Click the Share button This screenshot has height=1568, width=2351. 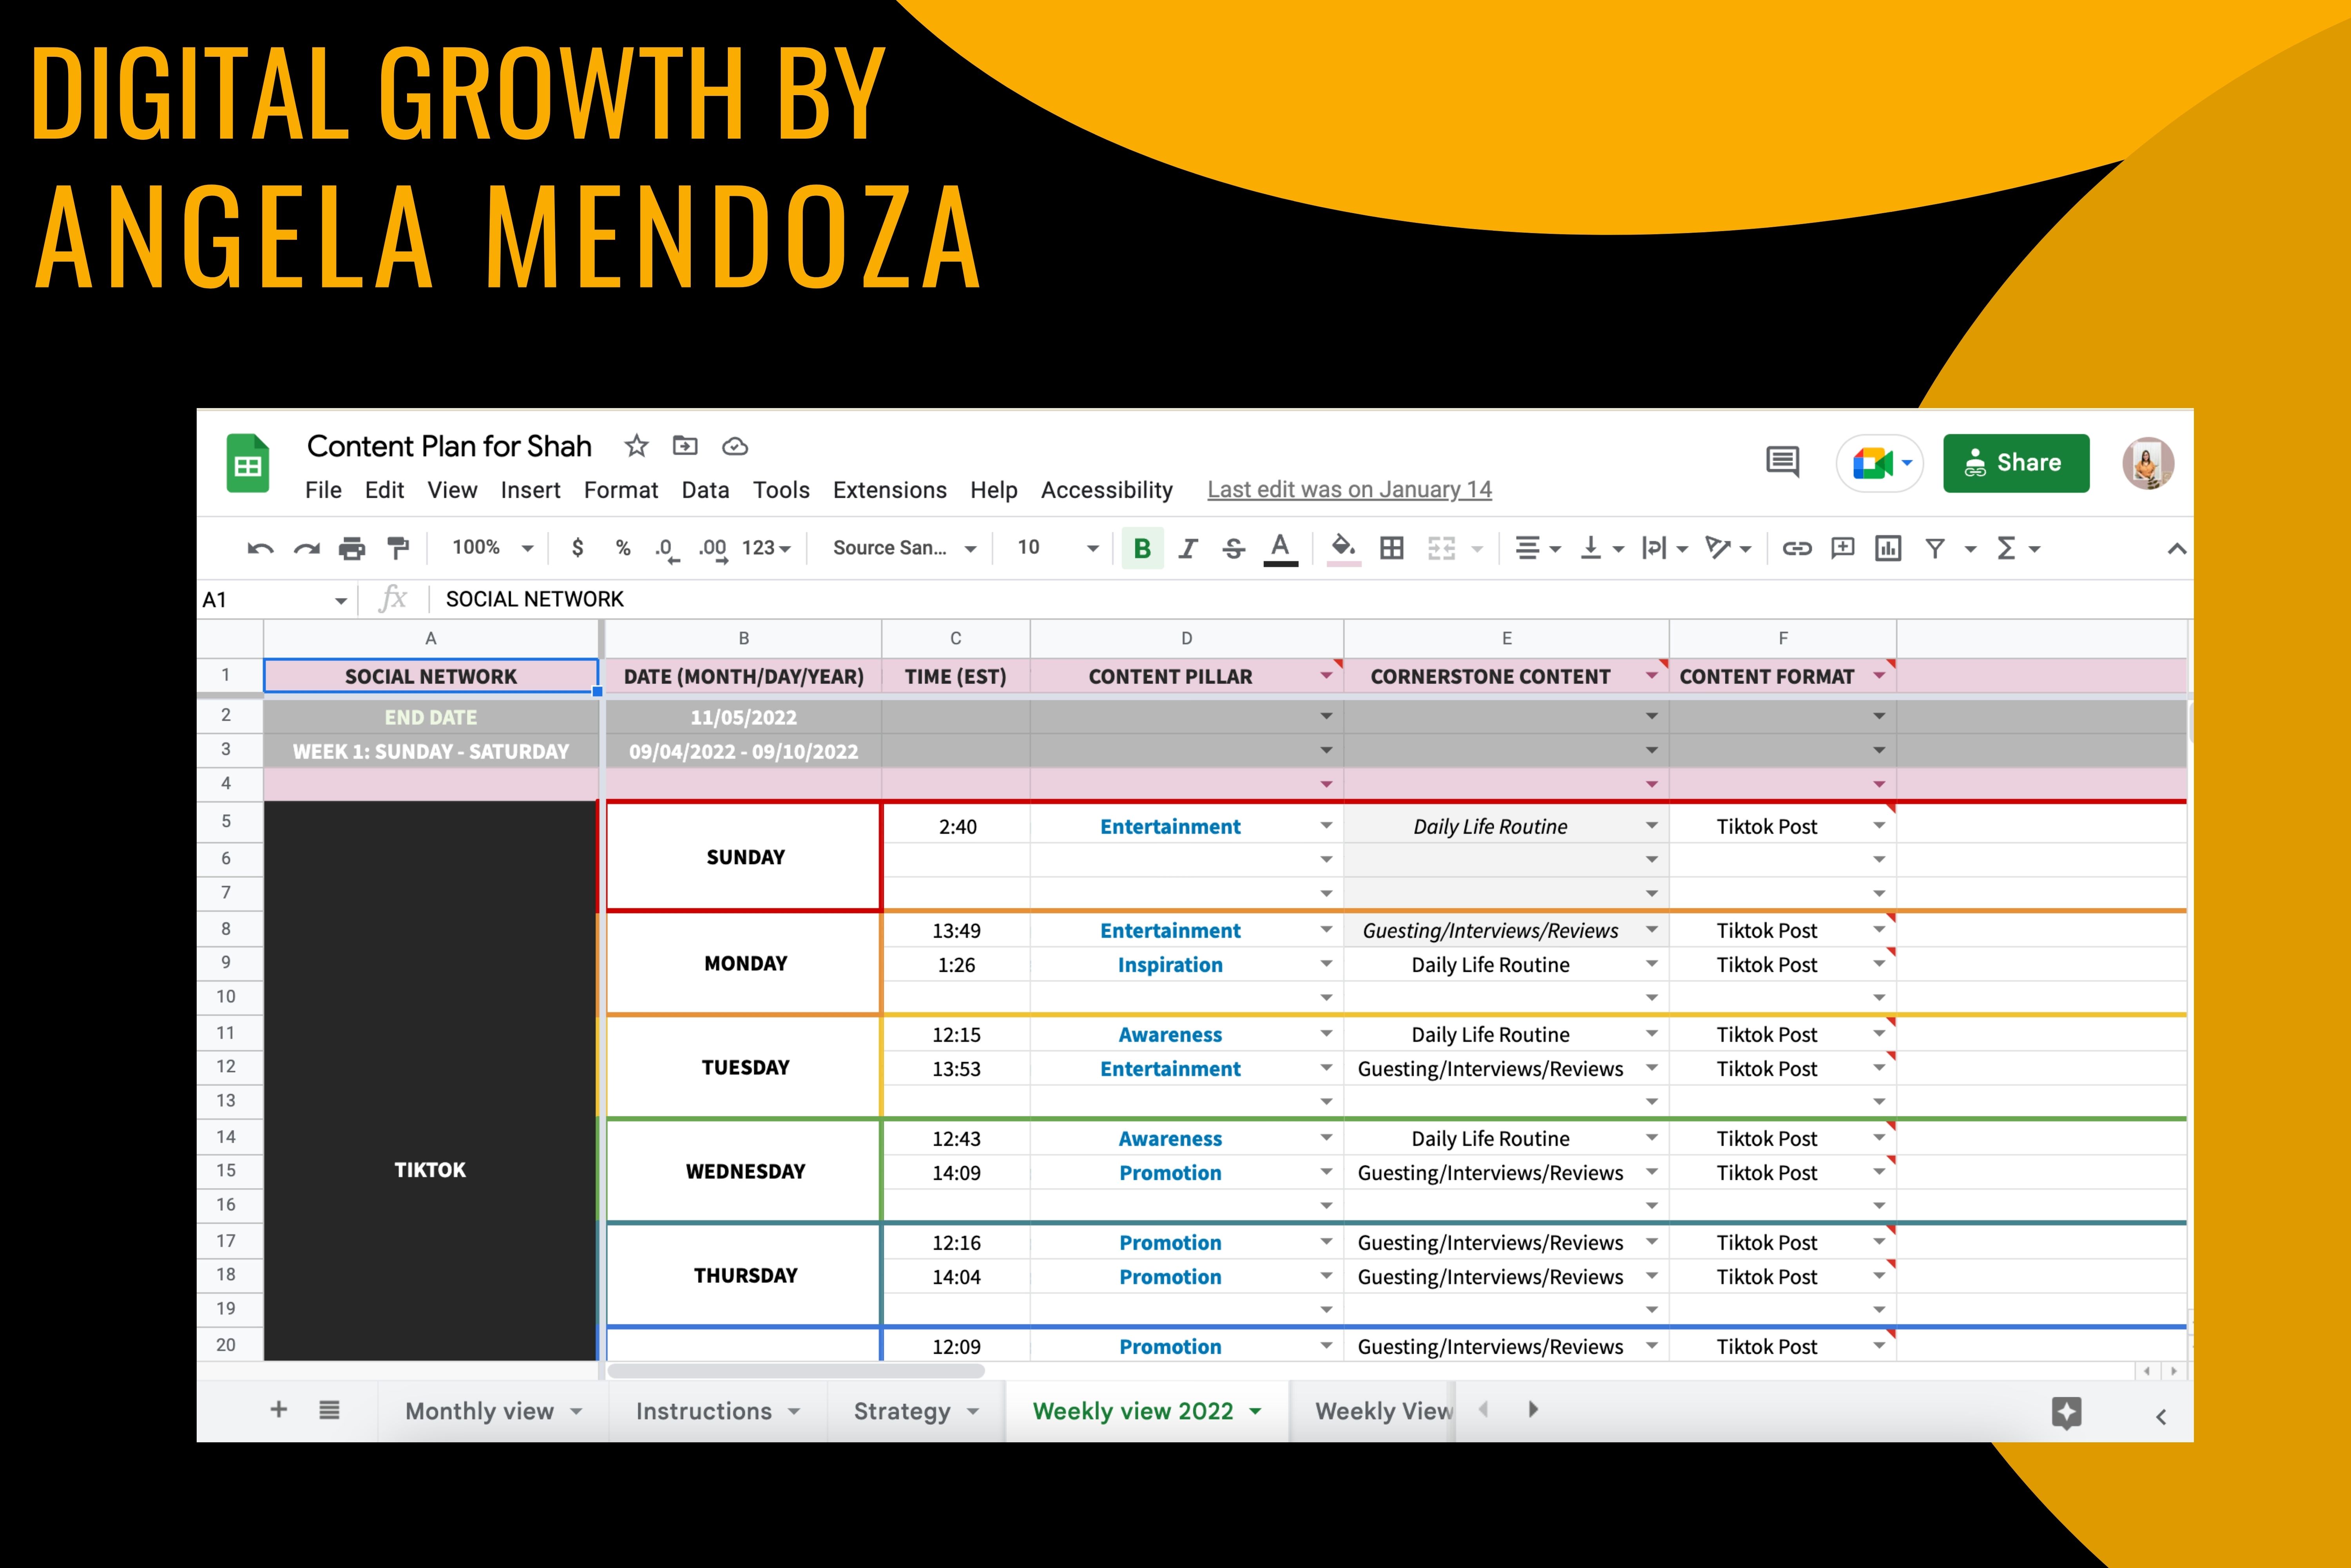(x=2016, y=463)
